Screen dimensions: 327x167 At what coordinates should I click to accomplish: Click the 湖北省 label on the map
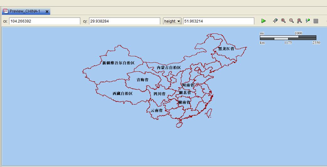pyautogui.click(x=185, y=93)
